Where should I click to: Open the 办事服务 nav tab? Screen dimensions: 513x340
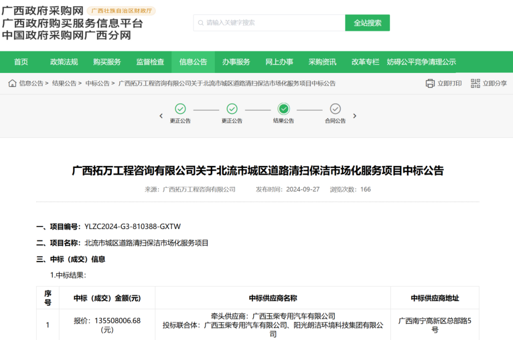[x=236, y=62]
